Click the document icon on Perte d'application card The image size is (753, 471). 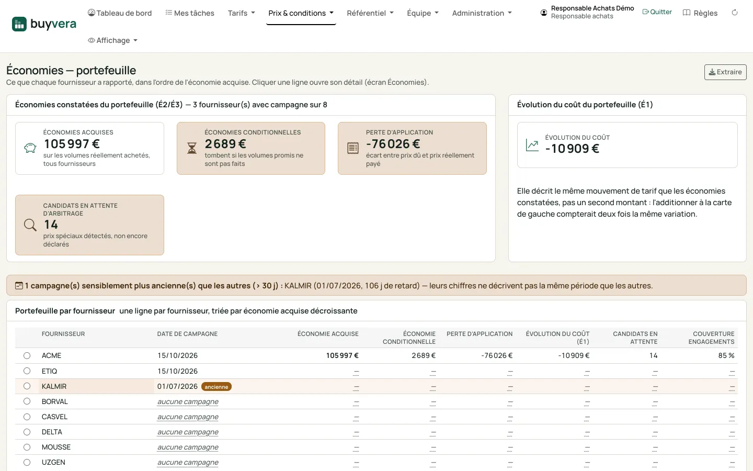(353, 149)
